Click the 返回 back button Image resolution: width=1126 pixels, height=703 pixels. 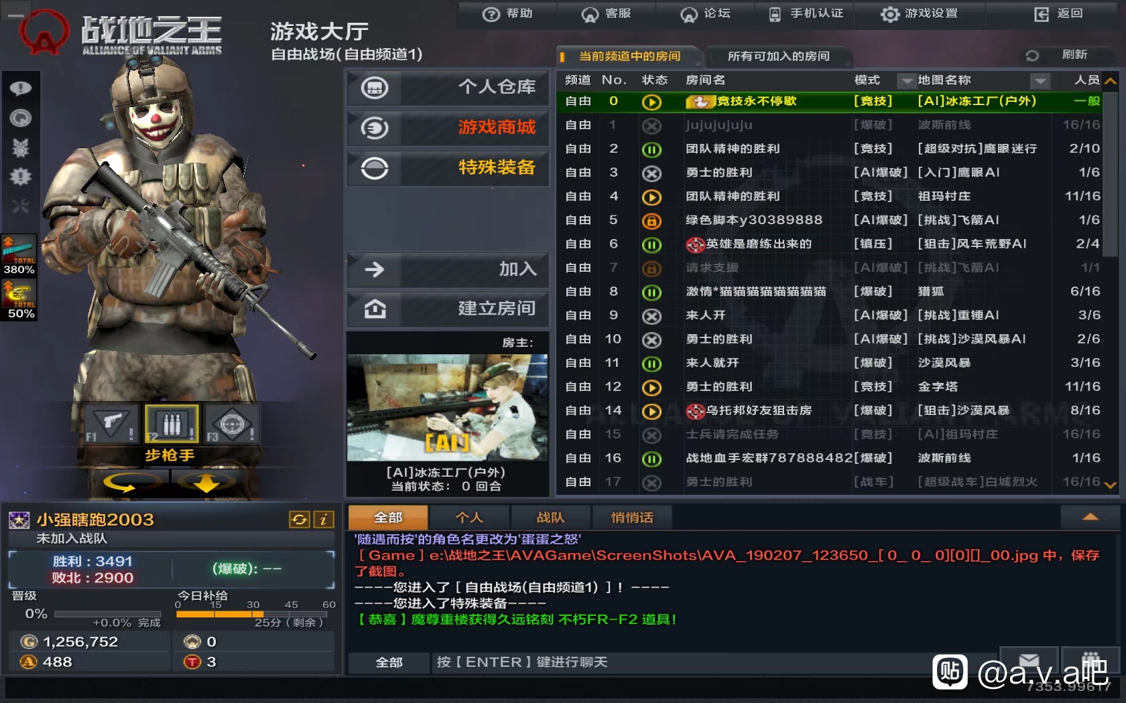coord(1059,14)
